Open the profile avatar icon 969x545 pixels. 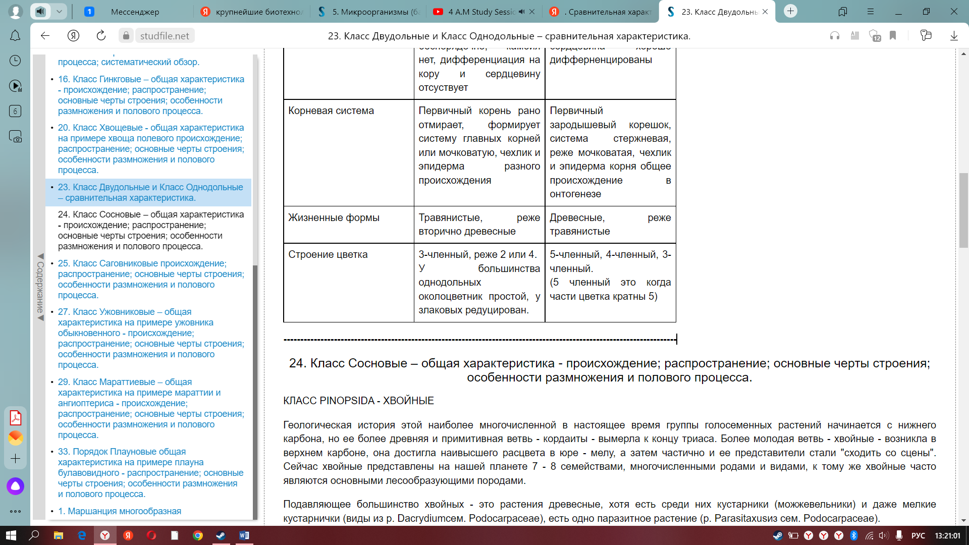(16, 11)
